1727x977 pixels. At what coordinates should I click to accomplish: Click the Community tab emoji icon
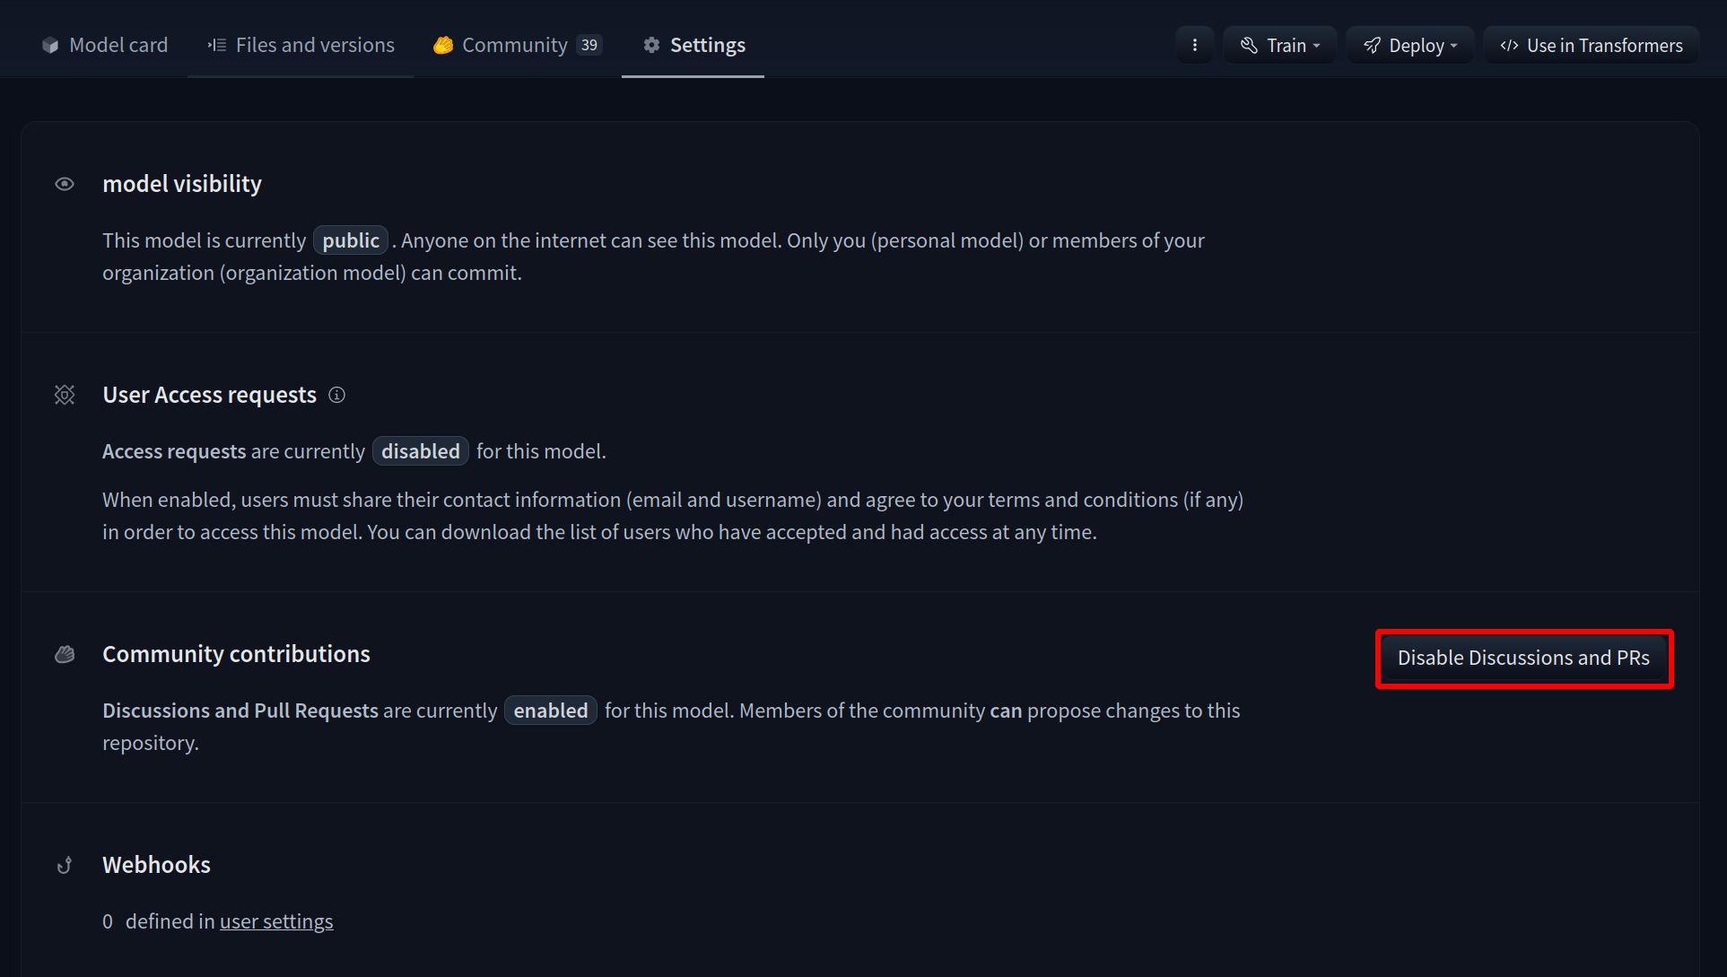click(443, 45)
